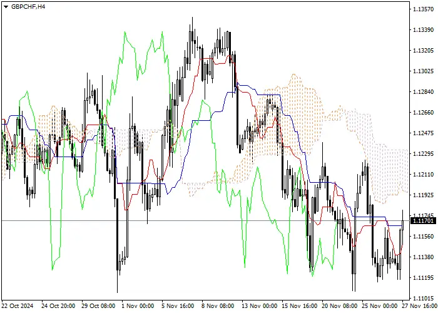Click the 1.11195 price axis label
Viewport: 438px width, 313px height.
coord(423,278)
